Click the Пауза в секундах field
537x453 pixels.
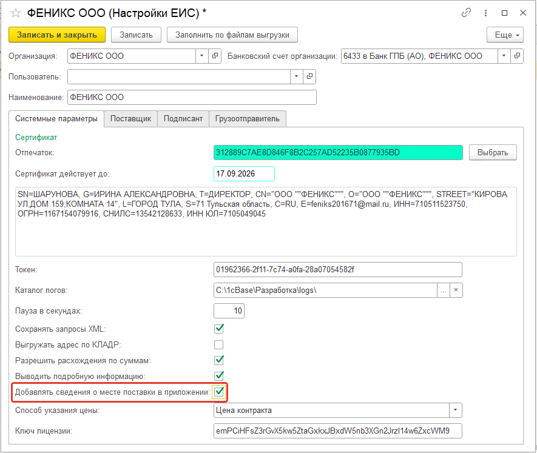pos(229,311)
